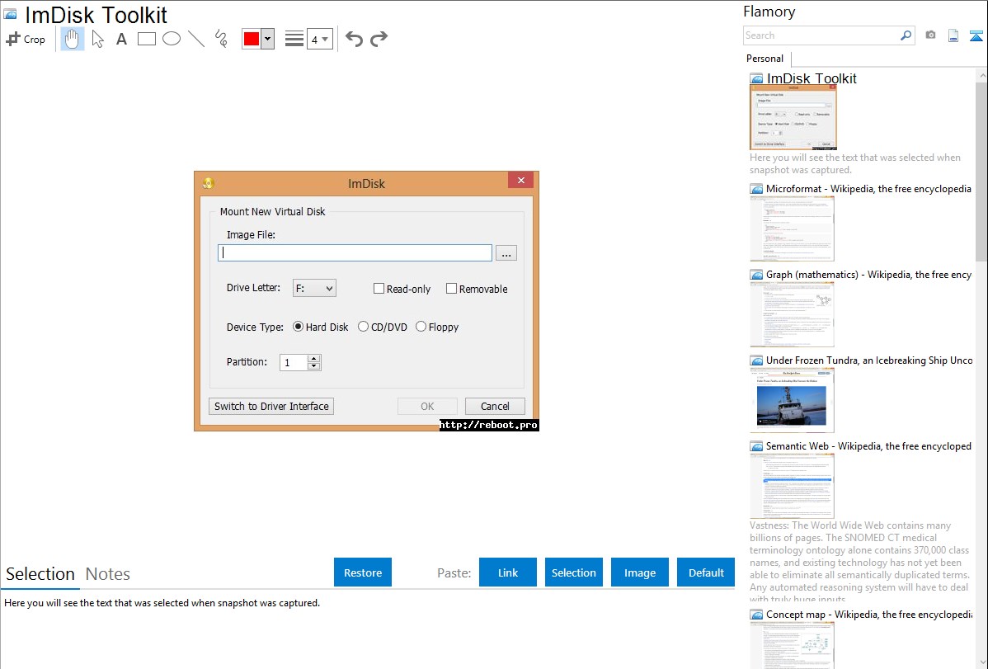Pick the ellipse shape tool
The width and height of the screenshot is (988, 669).
(x=172, y=39)
